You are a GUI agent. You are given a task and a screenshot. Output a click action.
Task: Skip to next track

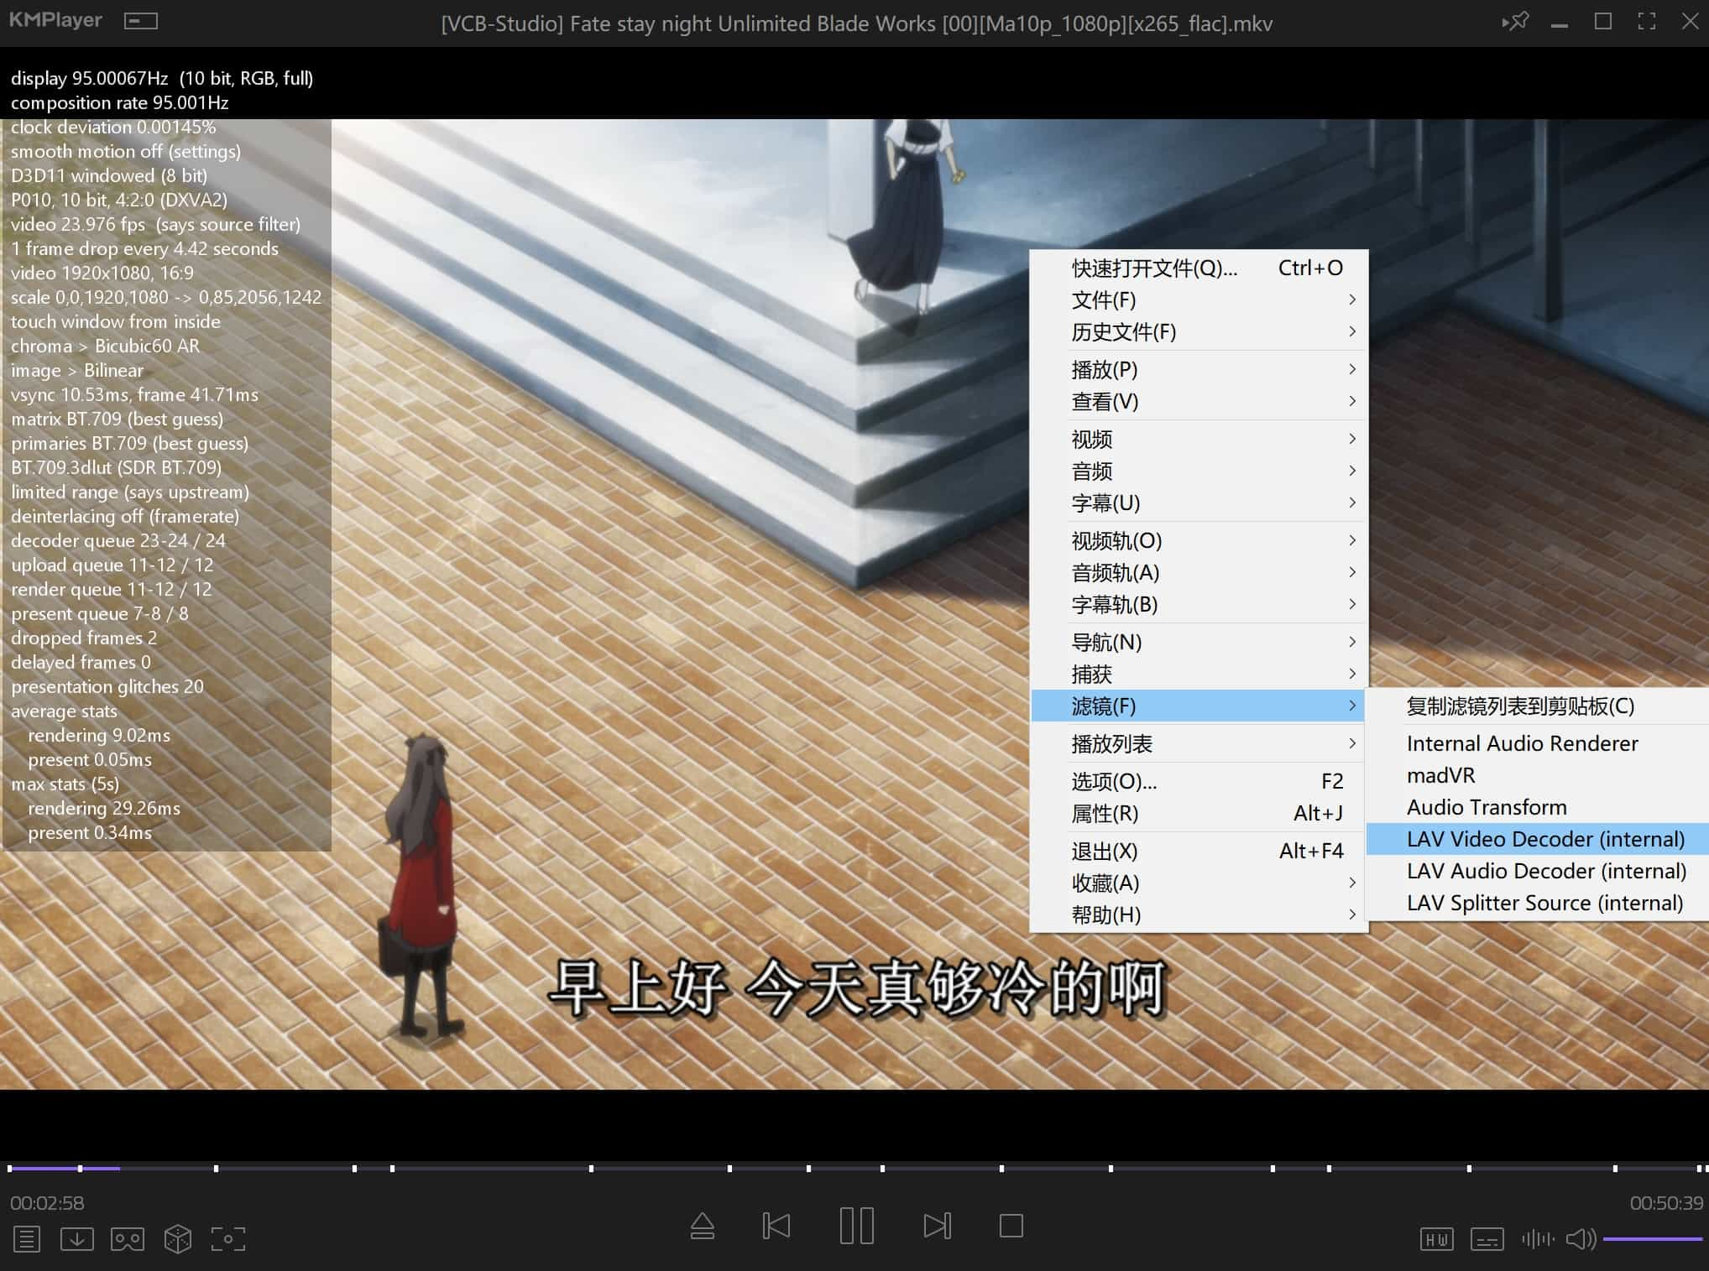pyautogui.click(x=938, y=1227)
